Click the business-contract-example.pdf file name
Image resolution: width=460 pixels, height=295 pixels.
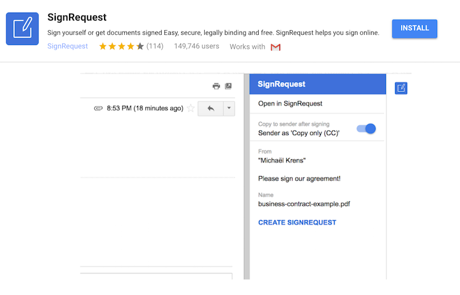(304, 204)
